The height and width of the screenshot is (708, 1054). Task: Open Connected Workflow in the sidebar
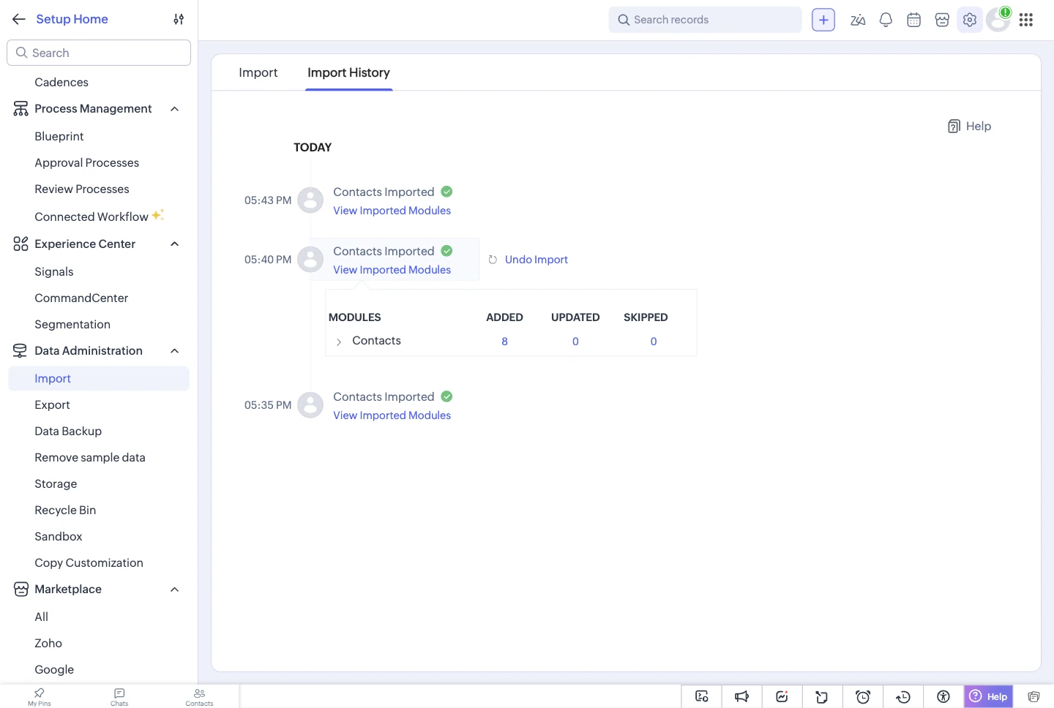tap(91, 217)
